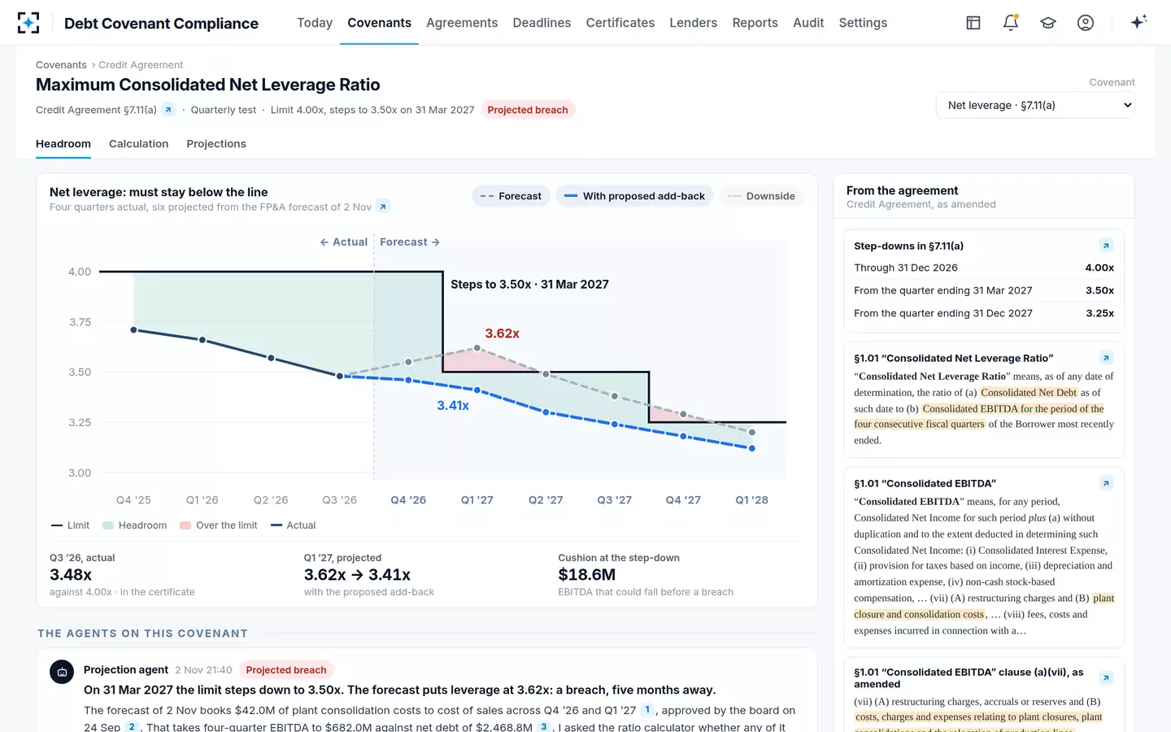Image resolution: width=1171 pixels, height=732 pixels.
Task: Select the Headroom tab
Action: [63, 144]
